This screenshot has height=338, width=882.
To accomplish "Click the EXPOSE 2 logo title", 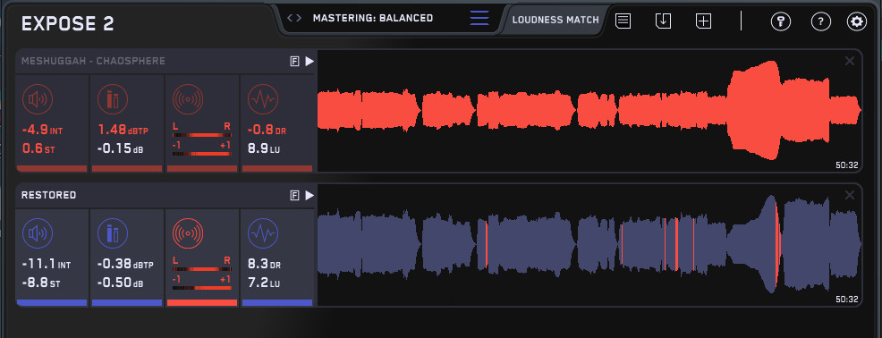I will (x=67, y=23).
